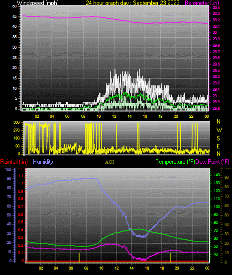Click the '22' hour label under bottom graph
This screenshot has width=232, height=275.
192,268
